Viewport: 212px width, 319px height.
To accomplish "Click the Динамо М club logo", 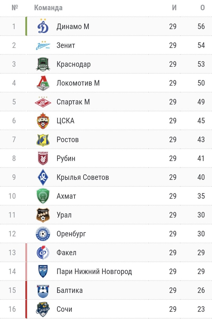I will click(43, 26).
